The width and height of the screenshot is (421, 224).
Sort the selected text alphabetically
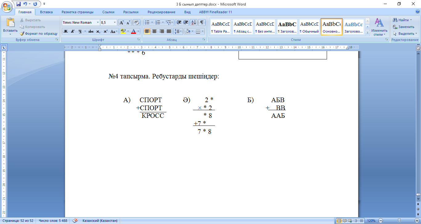pos(194,22)
